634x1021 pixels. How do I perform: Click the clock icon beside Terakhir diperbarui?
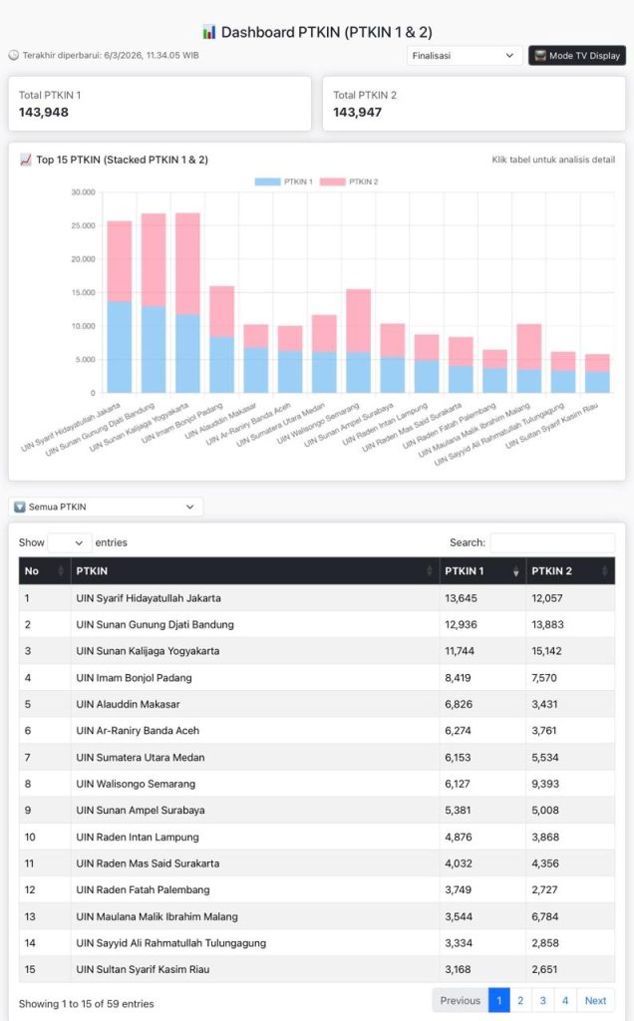pos(14,56)
